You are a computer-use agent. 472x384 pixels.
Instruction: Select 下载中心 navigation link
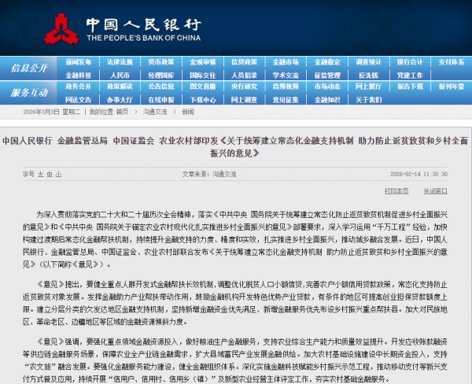pyautogui.click(x=203, y=100)
